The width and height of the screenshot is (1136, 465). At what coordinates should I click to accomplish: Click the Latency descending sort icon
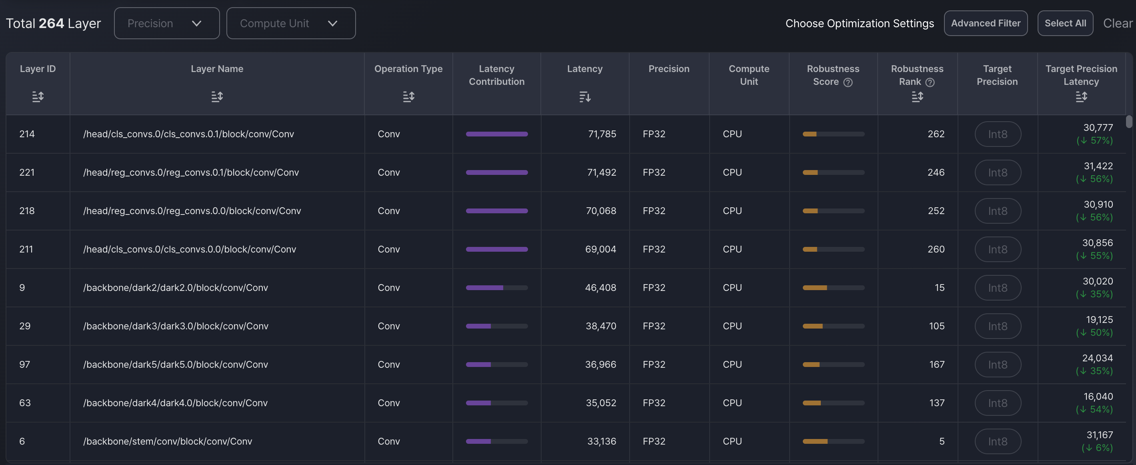(584, 96)
